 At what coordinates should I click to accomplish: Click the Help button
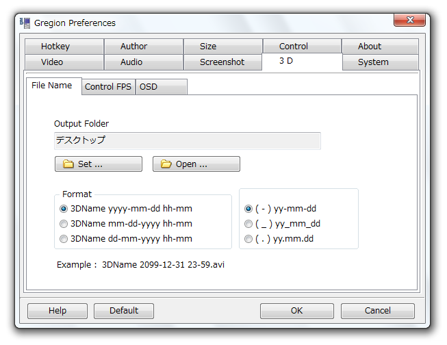click(58, 311)
